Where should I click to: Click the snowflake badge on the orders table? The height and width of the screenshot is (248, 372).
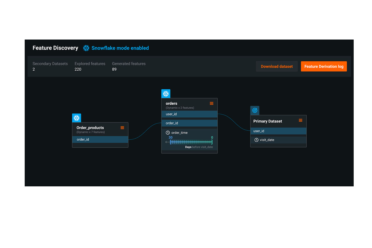point(166,94)
